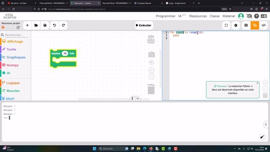270x152 pixels.
Task: Take workspace screenshot with camera icon
Action: pos(151,54)
